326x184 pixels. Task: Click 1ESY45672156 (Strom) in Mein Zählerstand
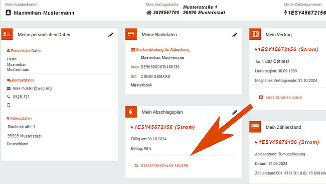pos(288,142)
